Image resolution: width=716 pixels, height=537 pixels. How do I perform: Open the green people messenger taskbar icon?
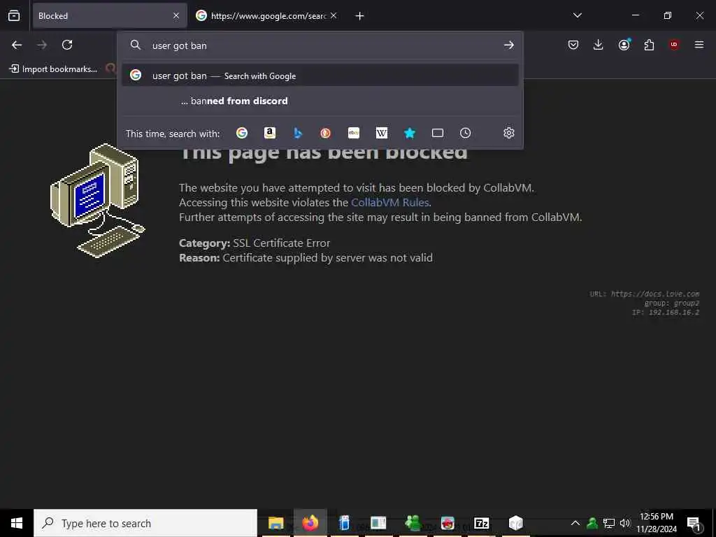pyautogui.click(x=413, y=523)
